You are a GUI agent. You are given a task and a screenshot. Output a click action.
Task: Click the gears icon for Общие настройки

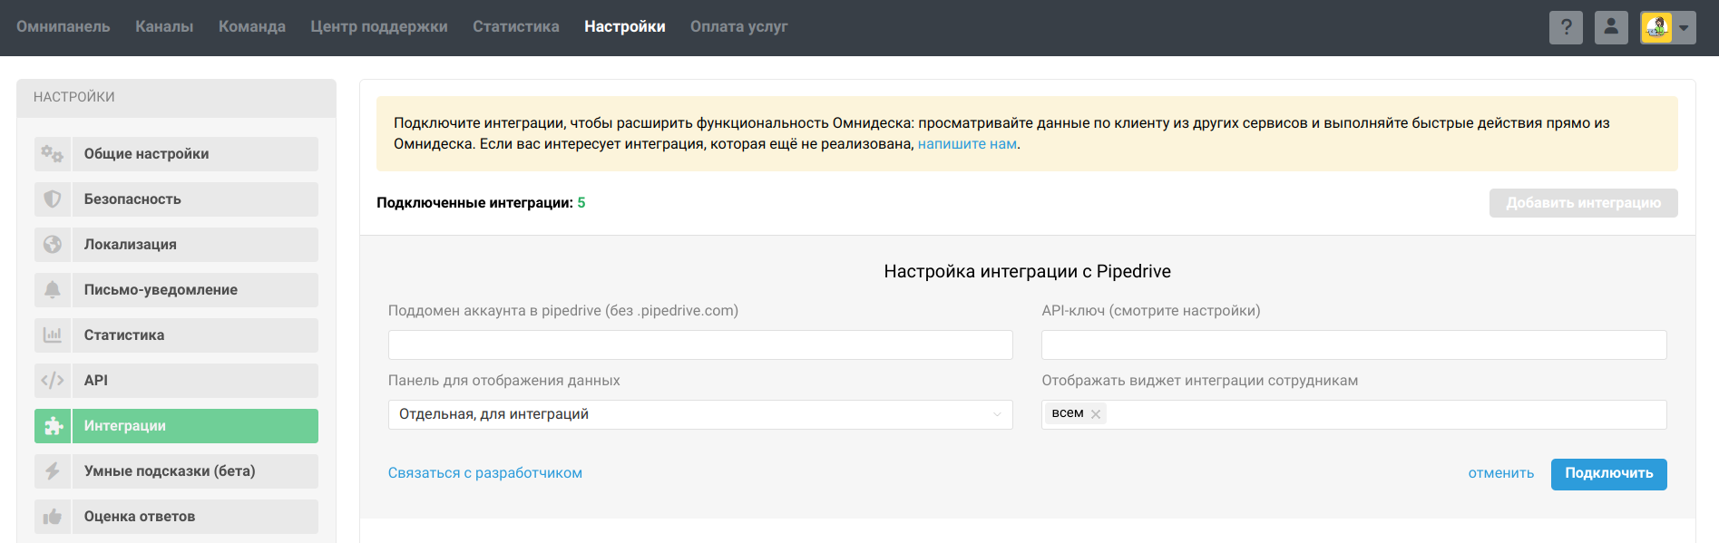(53, 154)
